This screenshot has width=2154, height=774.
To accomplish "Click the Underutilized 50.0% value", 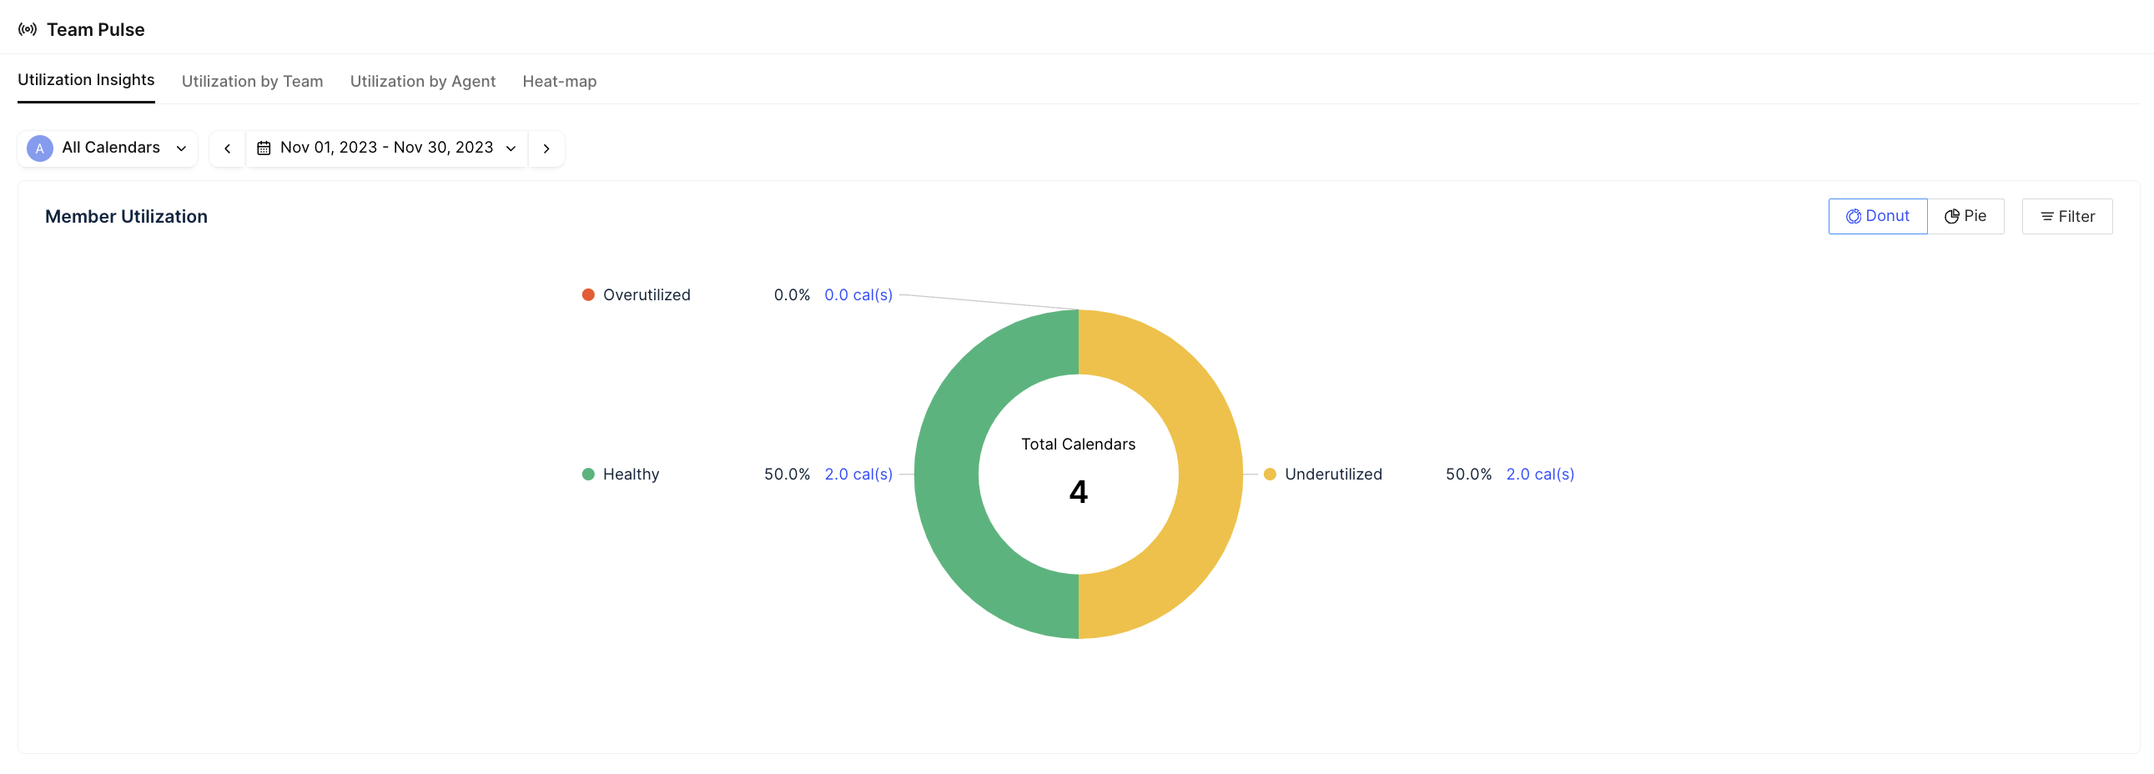I will 1468,474.
